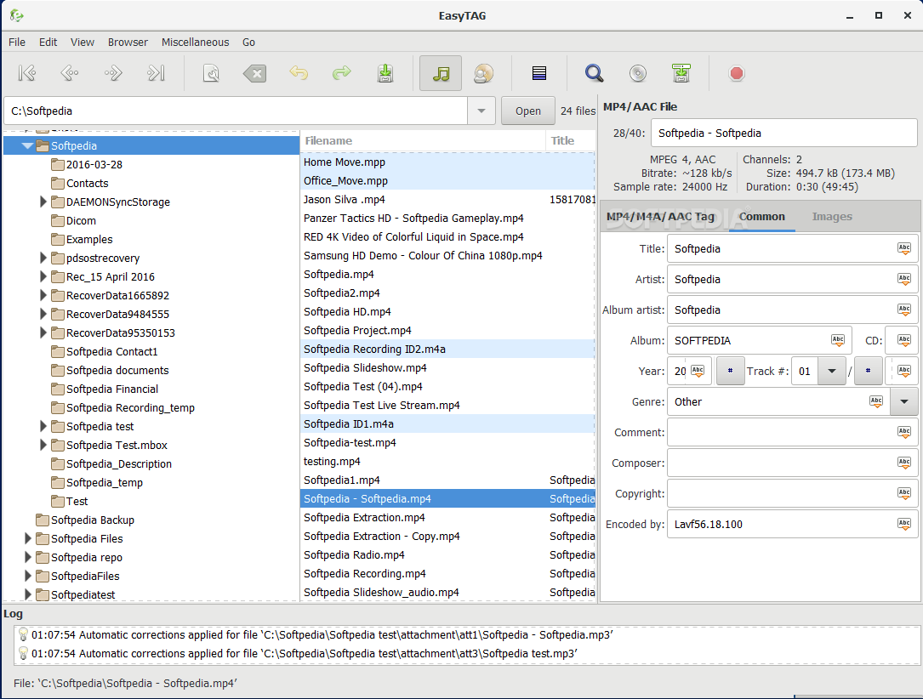Select Jason Silva .mp4 file row

pos(448,200)
